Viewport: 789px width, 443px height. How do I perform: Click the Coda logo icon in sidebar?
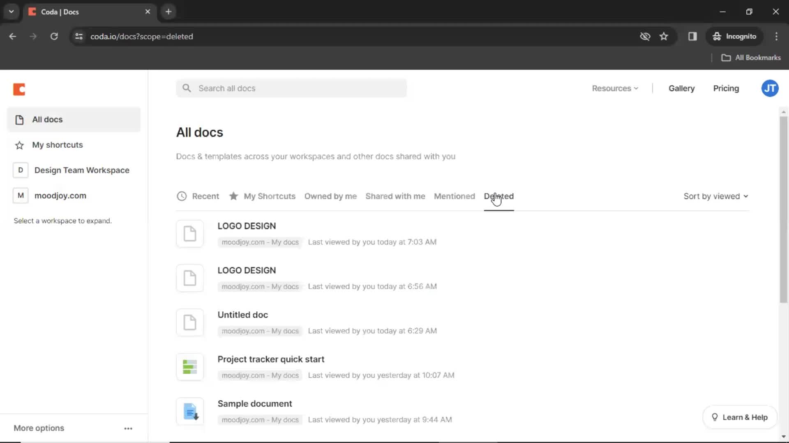tap(19, 89)
